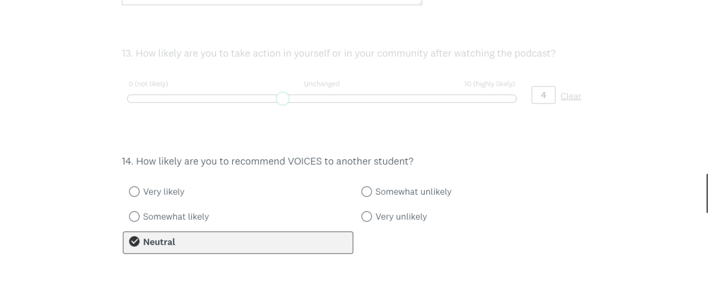708x285 pixels.
Task: Choose the Somewhat likely radio option
Action: click(x=134, y=216)
